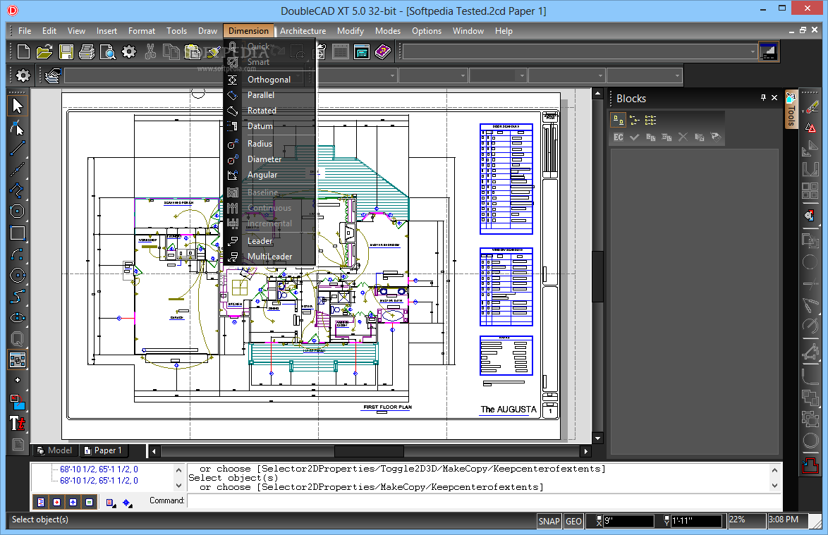Viewport: 828px width, 535px height.
Task: Click the gear icon in second toolbar row
Action: pos(23,75)
